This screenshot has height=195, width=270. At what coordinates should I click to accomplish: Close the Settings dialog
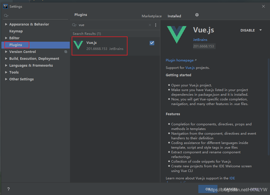pos(263,6)
